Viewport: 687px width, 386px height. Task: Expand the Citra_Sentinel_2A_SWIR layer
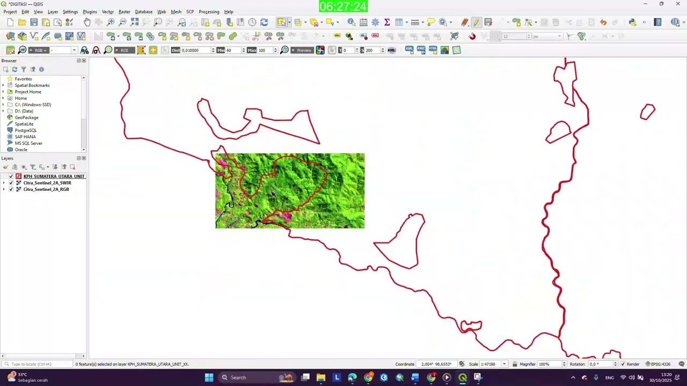point(4,183)
